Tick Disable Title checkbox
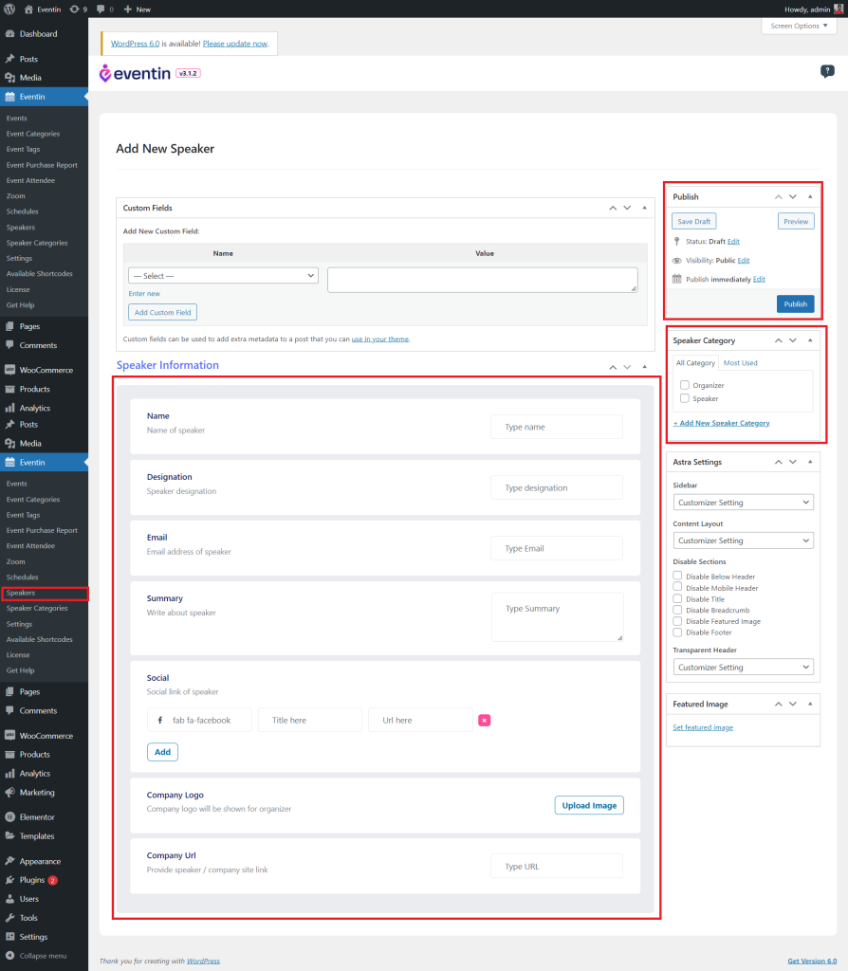 click(x=677, y=599)
